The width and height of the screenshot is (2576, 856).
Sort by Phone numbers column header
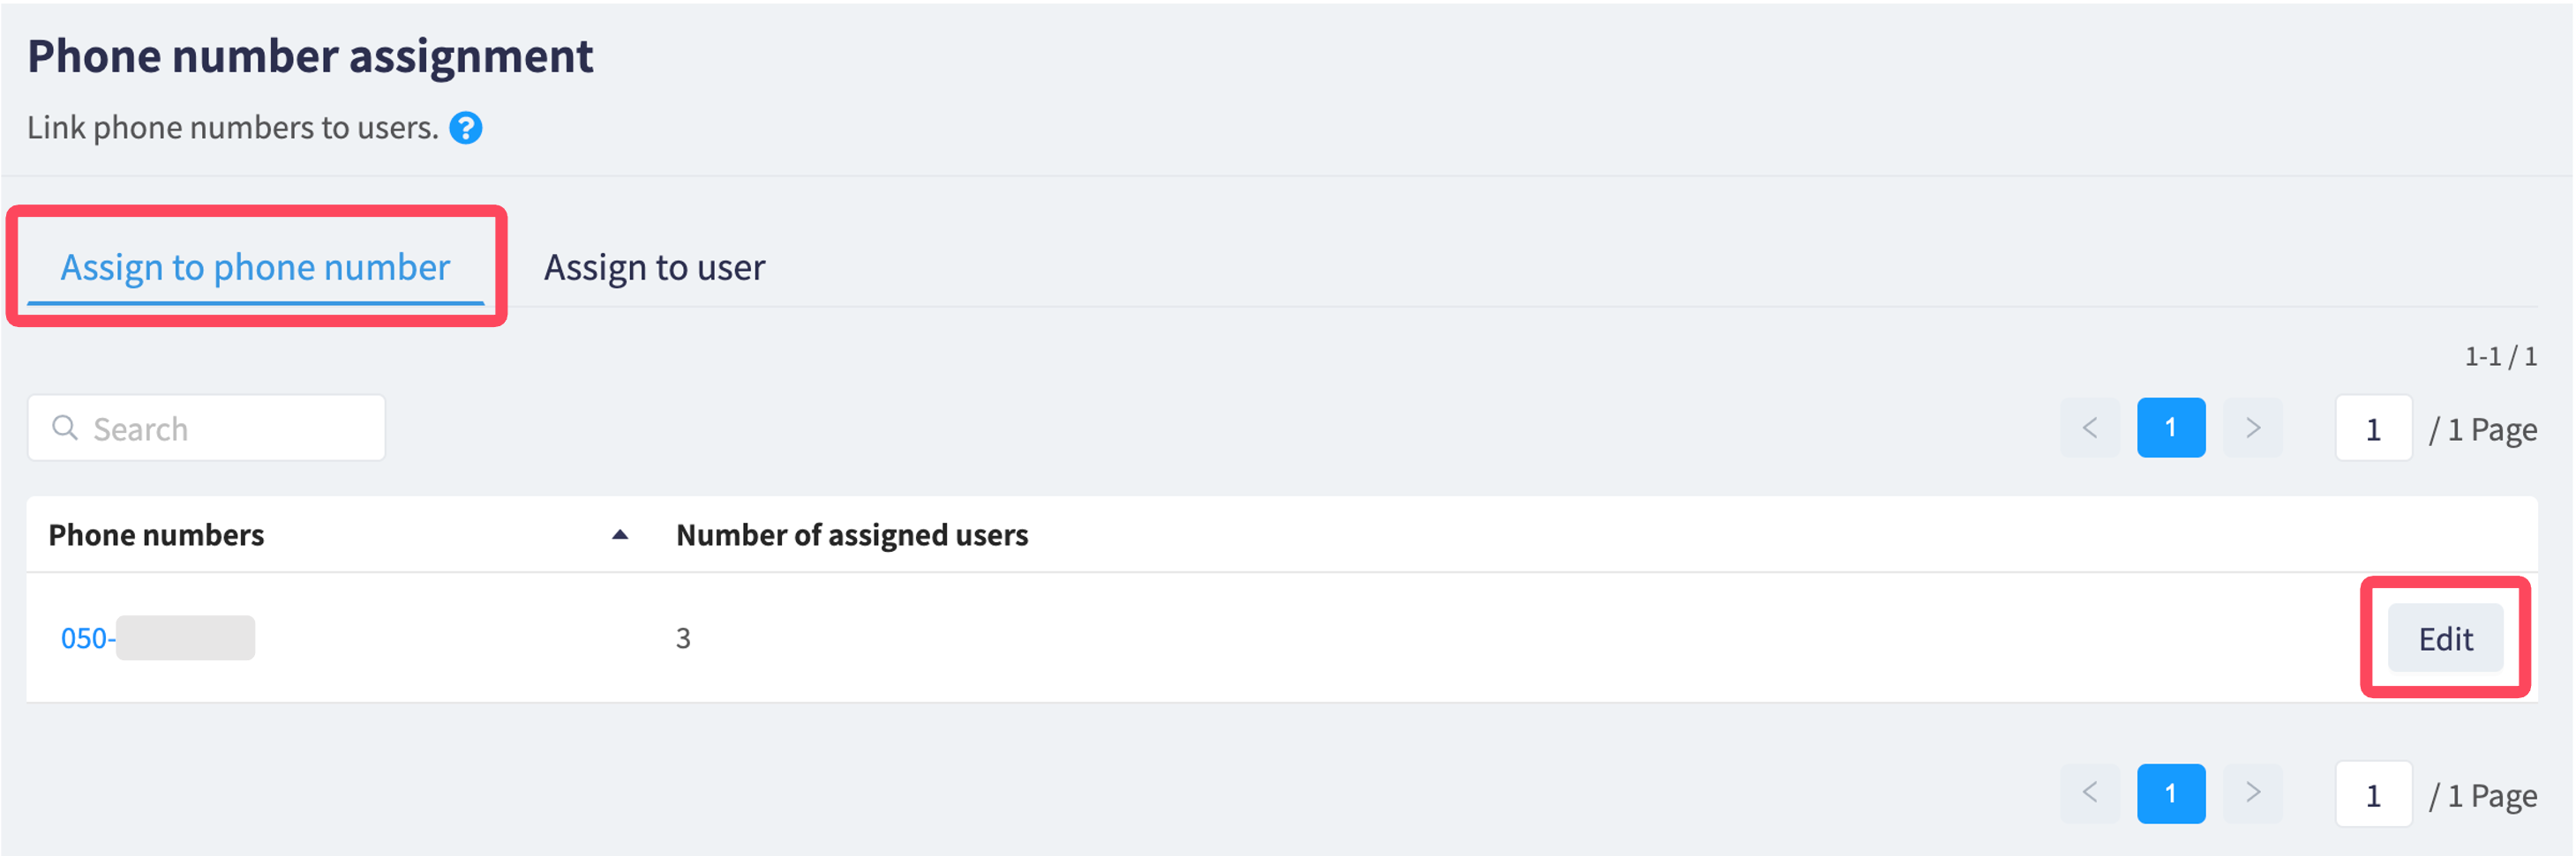pos(156,535)
